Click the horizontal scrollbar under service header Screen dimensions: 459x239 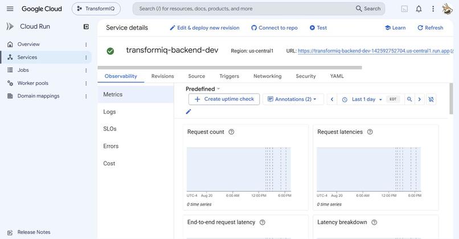pos(230,67)
